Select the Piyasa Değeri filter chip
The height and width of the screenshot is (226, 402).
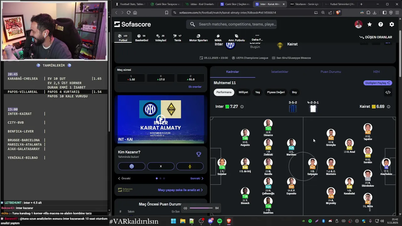coord(276,92)
